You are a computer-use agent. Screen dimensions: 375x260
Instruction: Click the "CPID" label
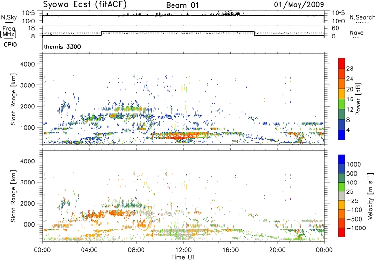[x=10, y=45]
